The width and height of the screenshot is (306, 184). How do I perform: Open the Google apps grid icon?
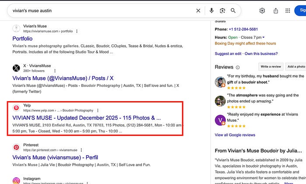(x=288, y=10)
